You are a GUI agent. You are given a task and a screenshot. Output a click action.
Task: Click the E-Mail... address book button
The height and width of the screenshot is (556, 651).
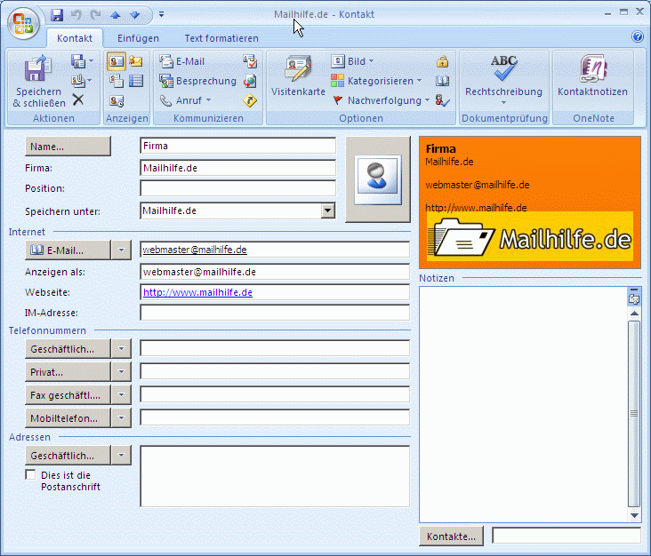point(68,250)
